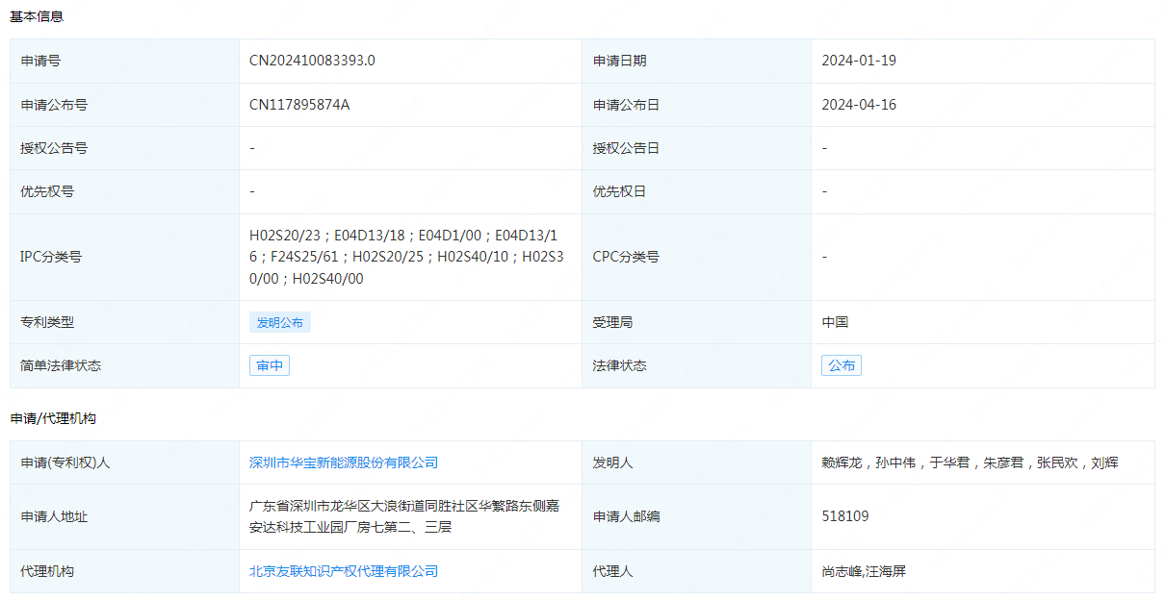Click the 简单法律状态 label
This screenshot has width=1166, height=600.
(61, 365)
